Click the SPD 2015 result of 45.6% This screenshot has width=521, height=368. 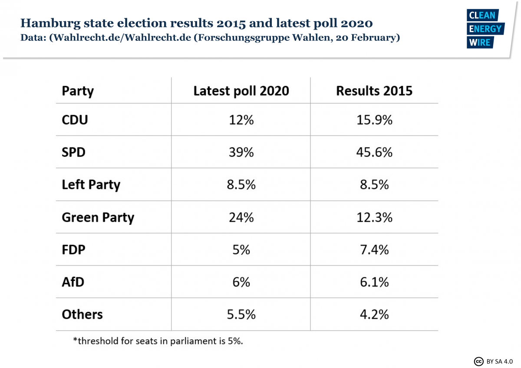click(374, 152)
